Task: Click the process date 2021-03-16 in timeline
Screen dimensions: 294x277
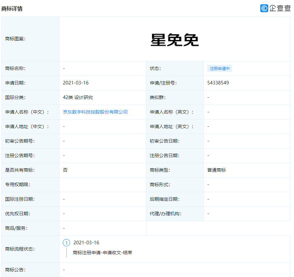Action: [86, 243]
